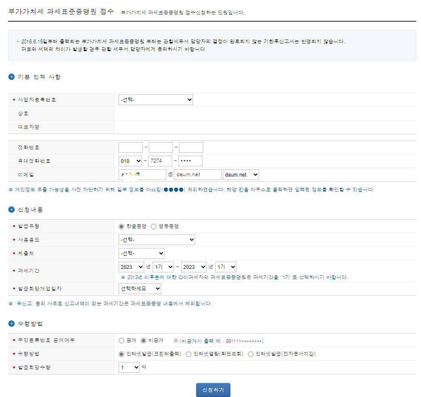Image resolution: width=421 pixels, height=397 pixels.
Task: Open the 발급희망수량 quantity dropdown
Action: 129,367
